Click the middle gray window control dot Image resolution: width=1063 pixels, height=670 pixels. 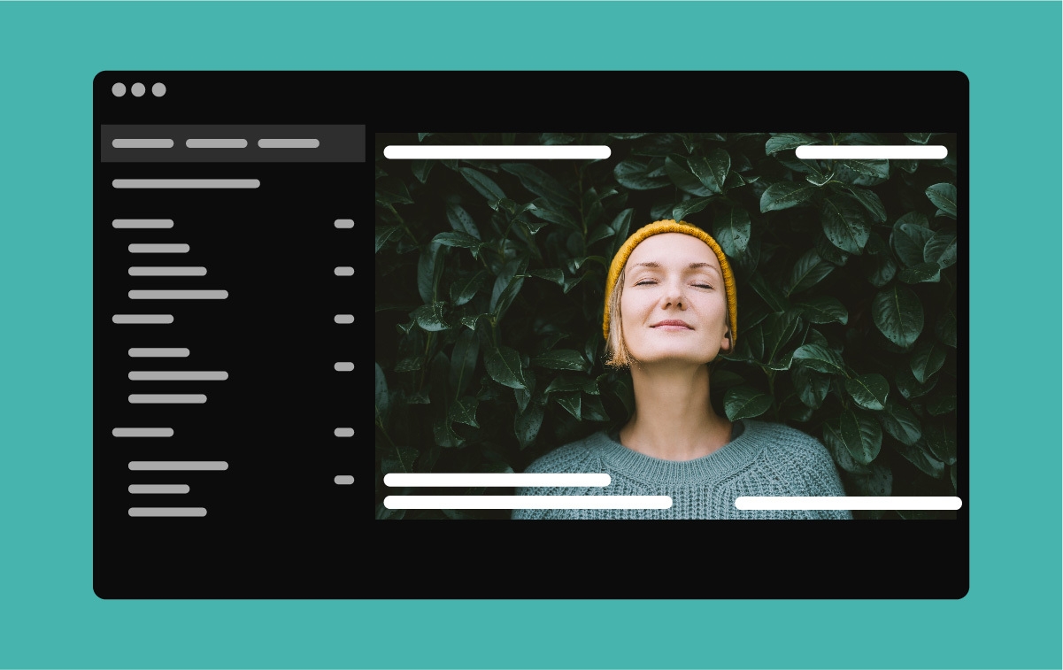(139, 89)
